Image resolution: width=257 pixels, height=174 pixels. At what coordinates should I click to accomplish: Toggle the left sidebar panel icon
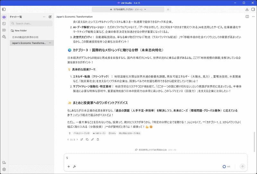4,9
